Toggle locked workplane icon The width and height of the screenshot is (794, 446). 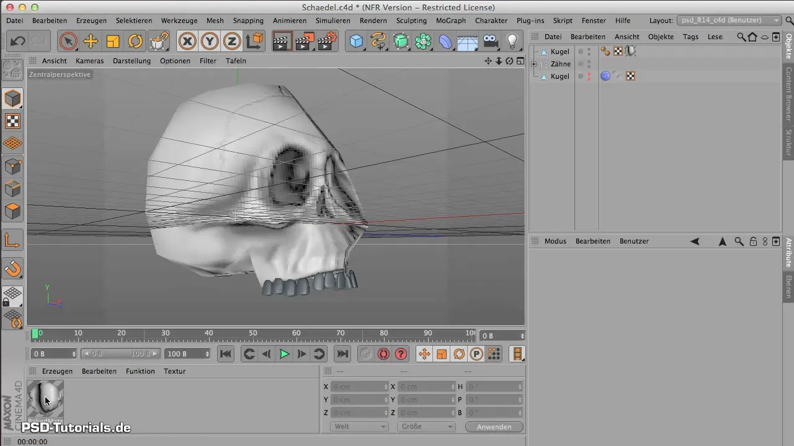13,296
